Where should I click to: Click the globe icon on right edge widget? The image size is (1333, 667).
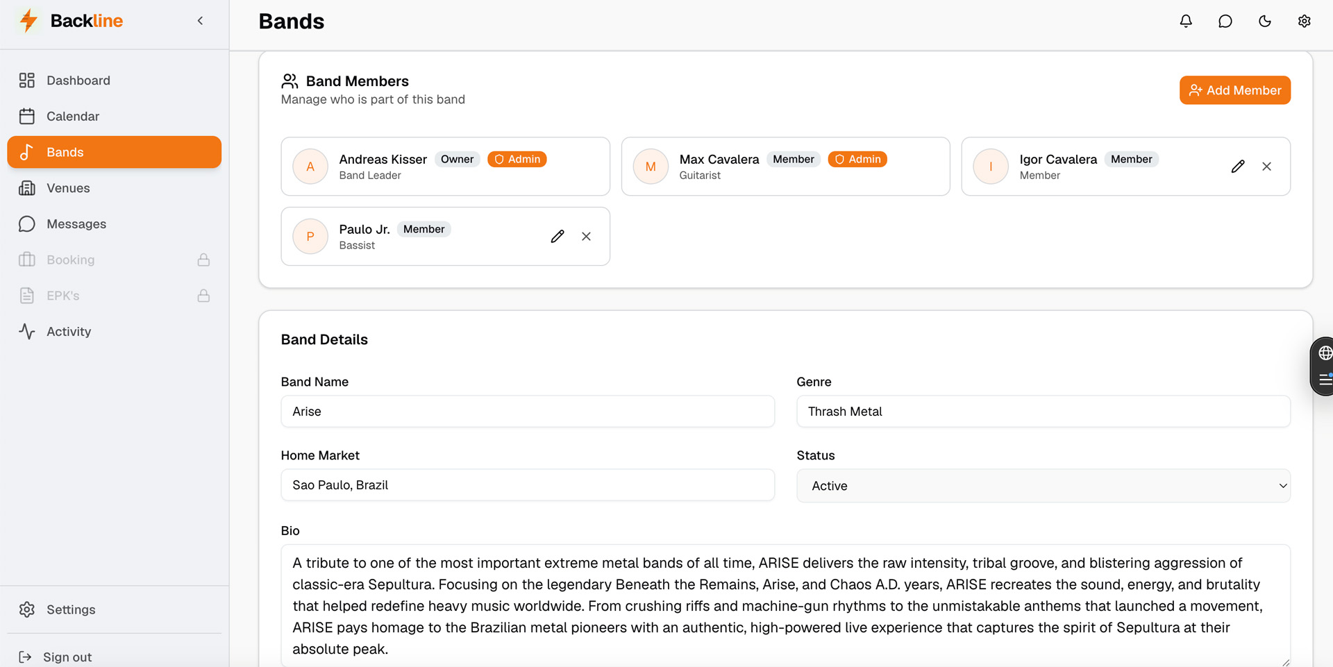(x=1325, y=353)
